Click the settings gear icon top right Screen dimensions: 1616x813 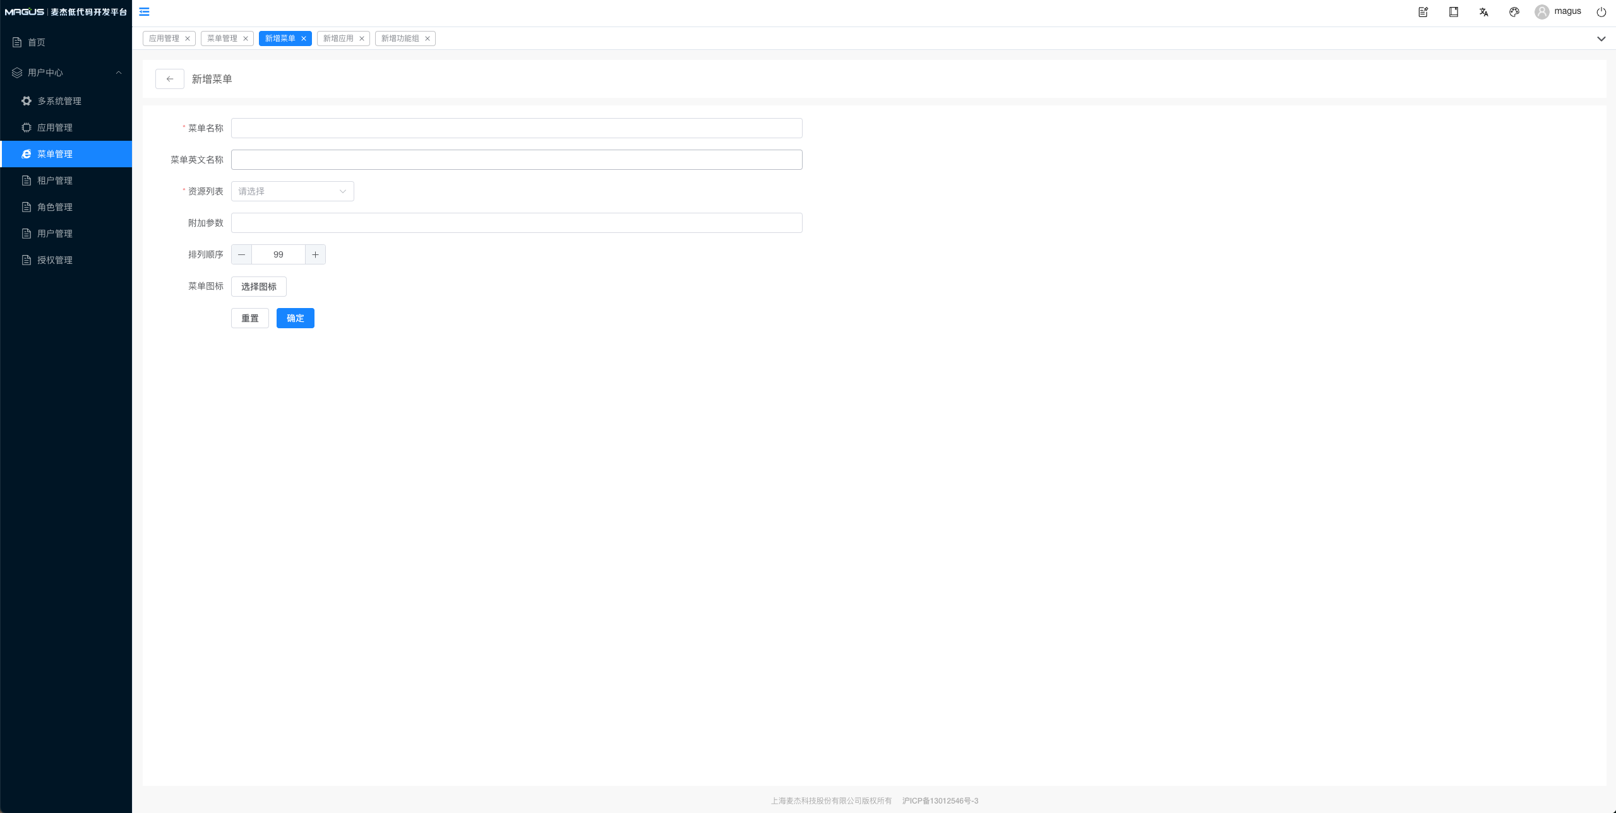tap(1512, 11)
